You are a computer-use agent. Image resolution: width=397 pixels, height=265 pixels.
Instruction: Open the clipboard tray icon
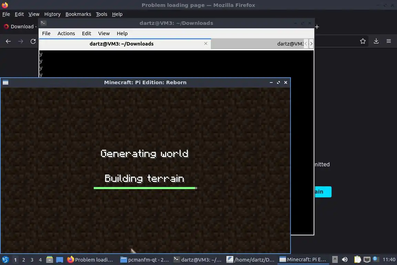[x=357, y=259]
